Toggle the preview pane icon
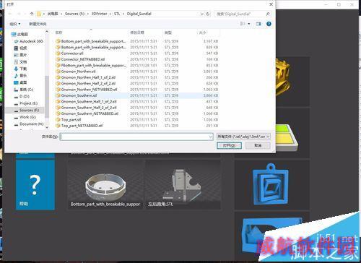The height and width of the screenshot is (263, 361). click(x=258, y=24)
